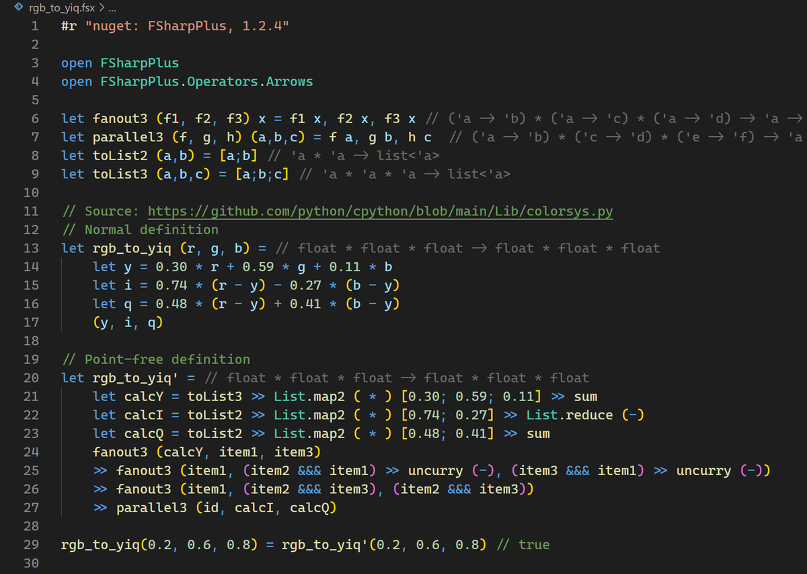Click line number 20 in the gutter
The image size is (807, 574).
(x=32, y=378)
